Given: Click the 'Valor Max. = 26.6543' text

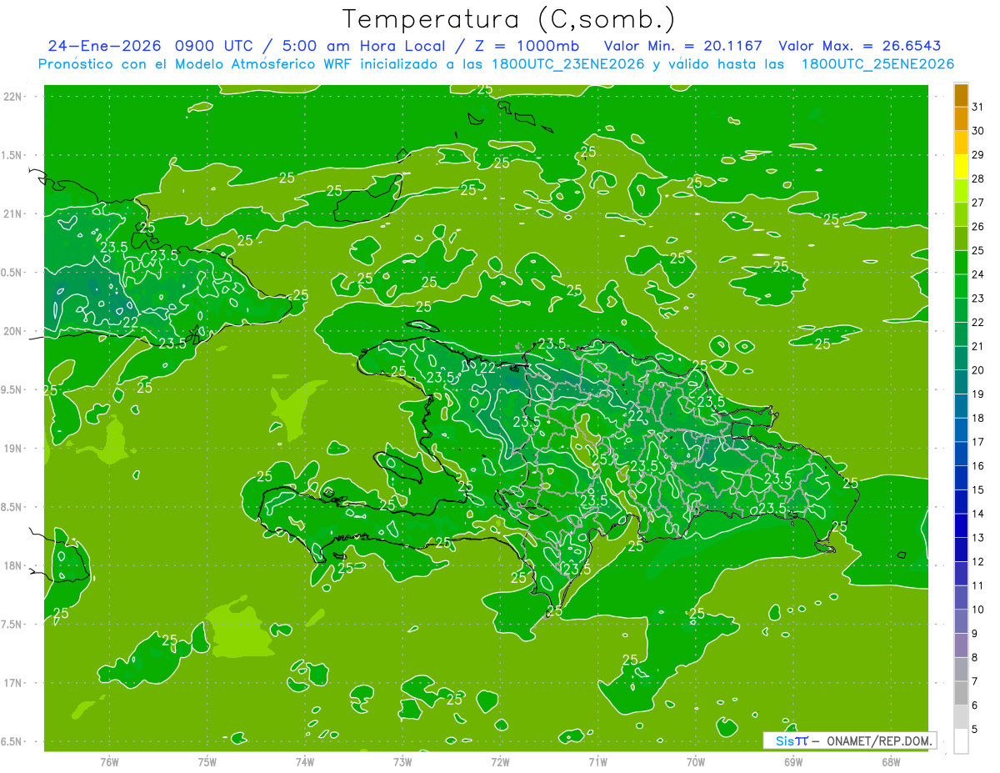Looking at the screenshot, I should tap(859, 46).
